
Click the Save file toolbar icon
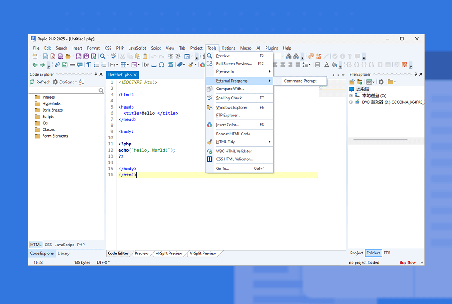78,56
